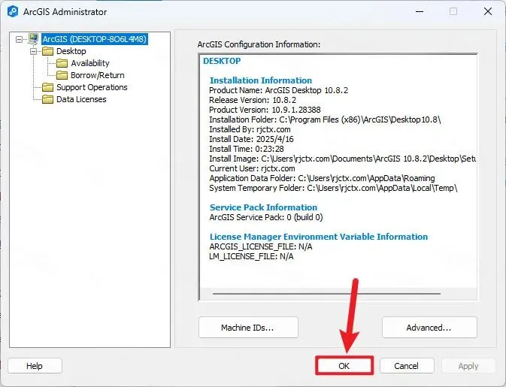Select ArcGIS (DESKTOP-8O6L4M8) tree item
Viewport: 506px width, 387px height.
95,39
